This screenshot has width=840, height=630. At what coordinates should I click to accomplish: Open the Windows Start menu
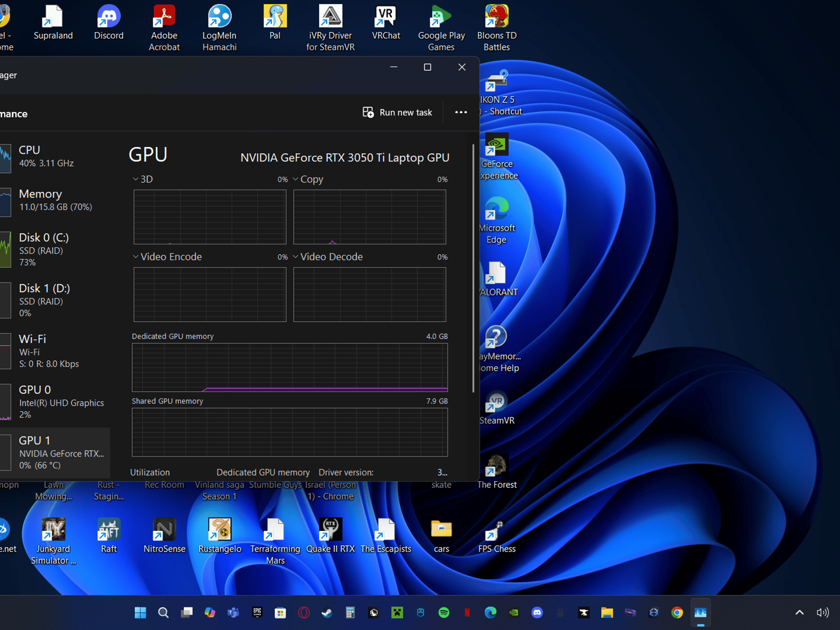point(140,612)
